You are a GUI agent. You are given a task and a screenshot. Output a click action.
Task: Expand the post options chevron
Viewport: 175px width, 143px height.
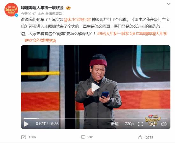tap(169, 4)
